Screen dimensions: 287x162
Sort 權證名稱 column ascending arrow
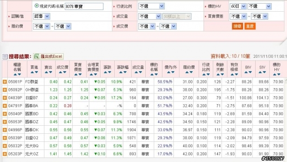tap(15, 75)
